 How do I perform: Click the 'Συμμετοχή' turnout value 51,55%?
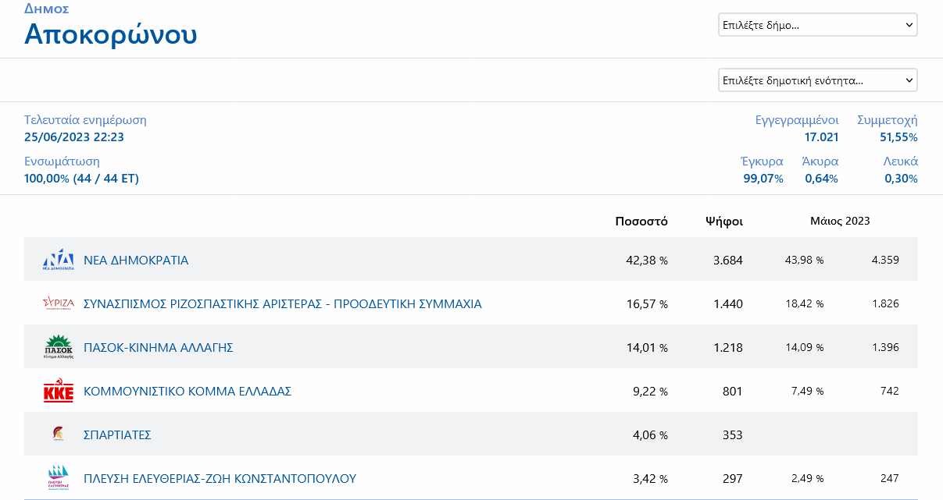[x=898, y=137]
